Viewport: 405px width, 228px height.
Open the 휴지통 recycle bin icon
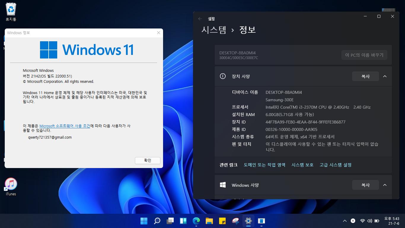point(11,12)
